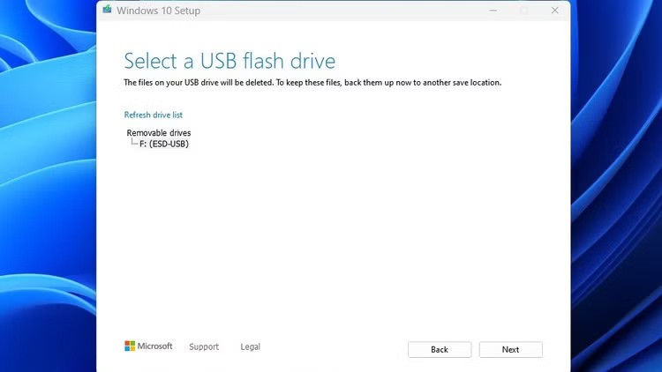Click the "Select a USB flash drive" heading
Screen dimensions: 662x372
229,61
